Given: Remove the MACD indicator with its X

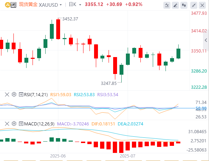Looking at the screenshot, I should coord(7,124).
